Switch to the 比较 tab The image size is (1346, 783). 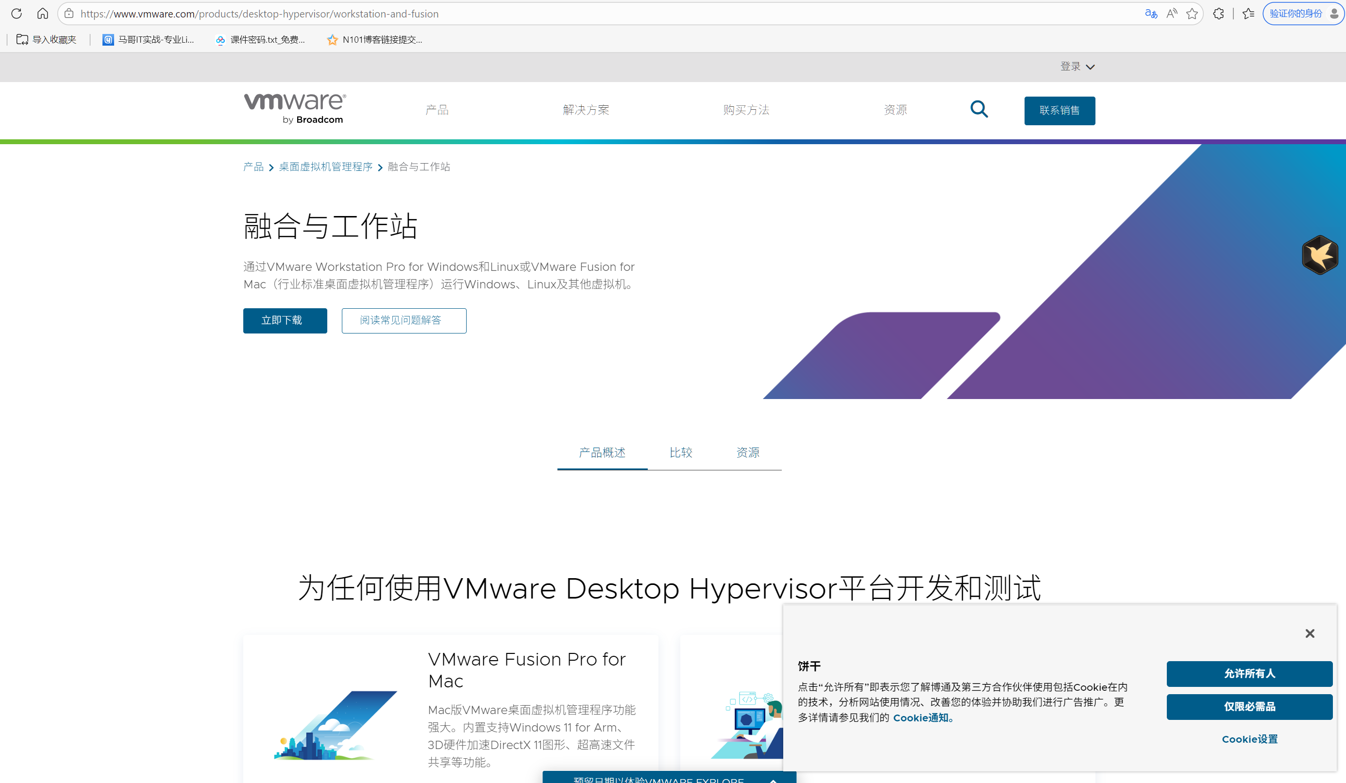pos(680,452)
